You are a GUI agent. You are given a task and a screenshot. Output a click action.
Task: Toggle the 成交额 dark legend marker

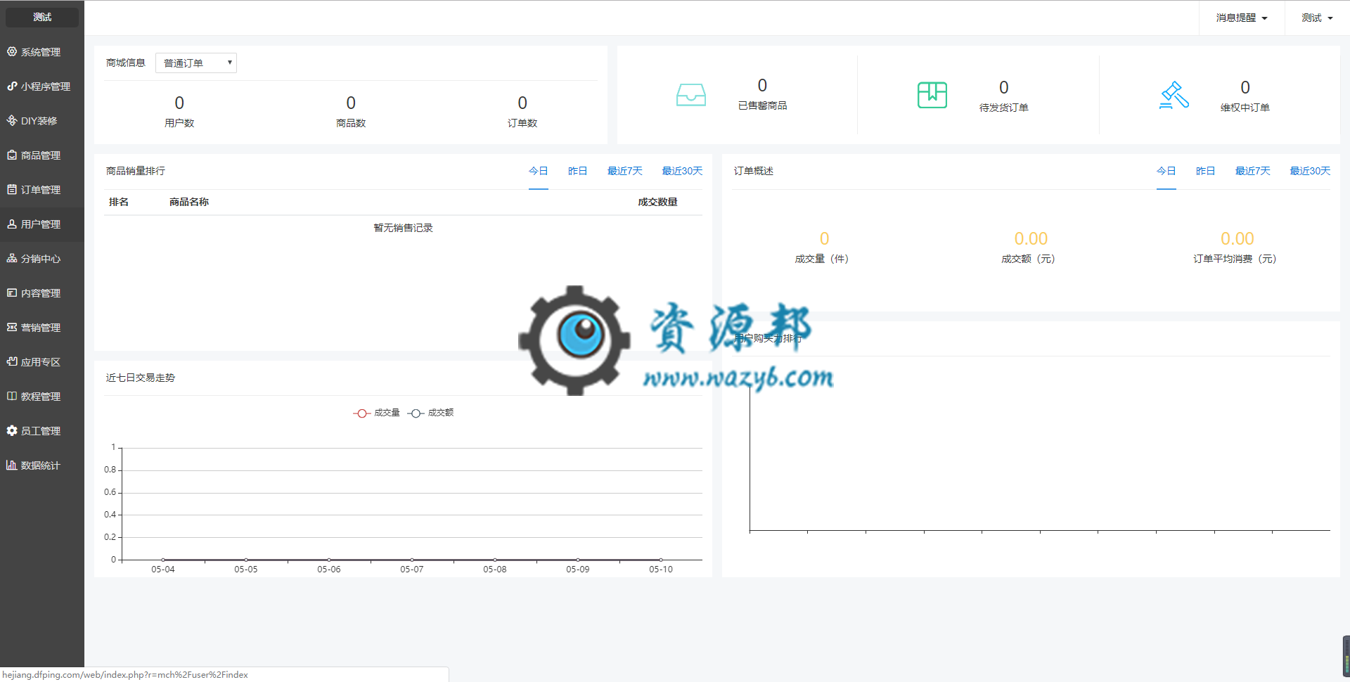pyautogui.click(x=416, y=413)
